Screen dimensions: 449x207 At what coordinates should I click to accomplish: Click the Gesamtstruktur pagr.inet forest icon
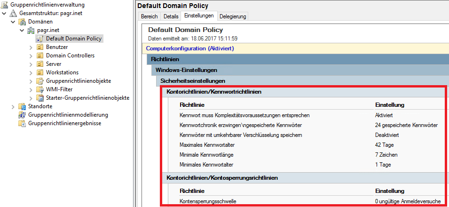click(14, 13)
